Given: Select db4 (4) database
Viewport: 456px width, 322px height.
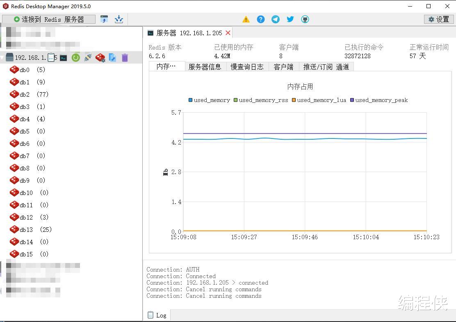Looking at the screenshot, I should (27, 119).
